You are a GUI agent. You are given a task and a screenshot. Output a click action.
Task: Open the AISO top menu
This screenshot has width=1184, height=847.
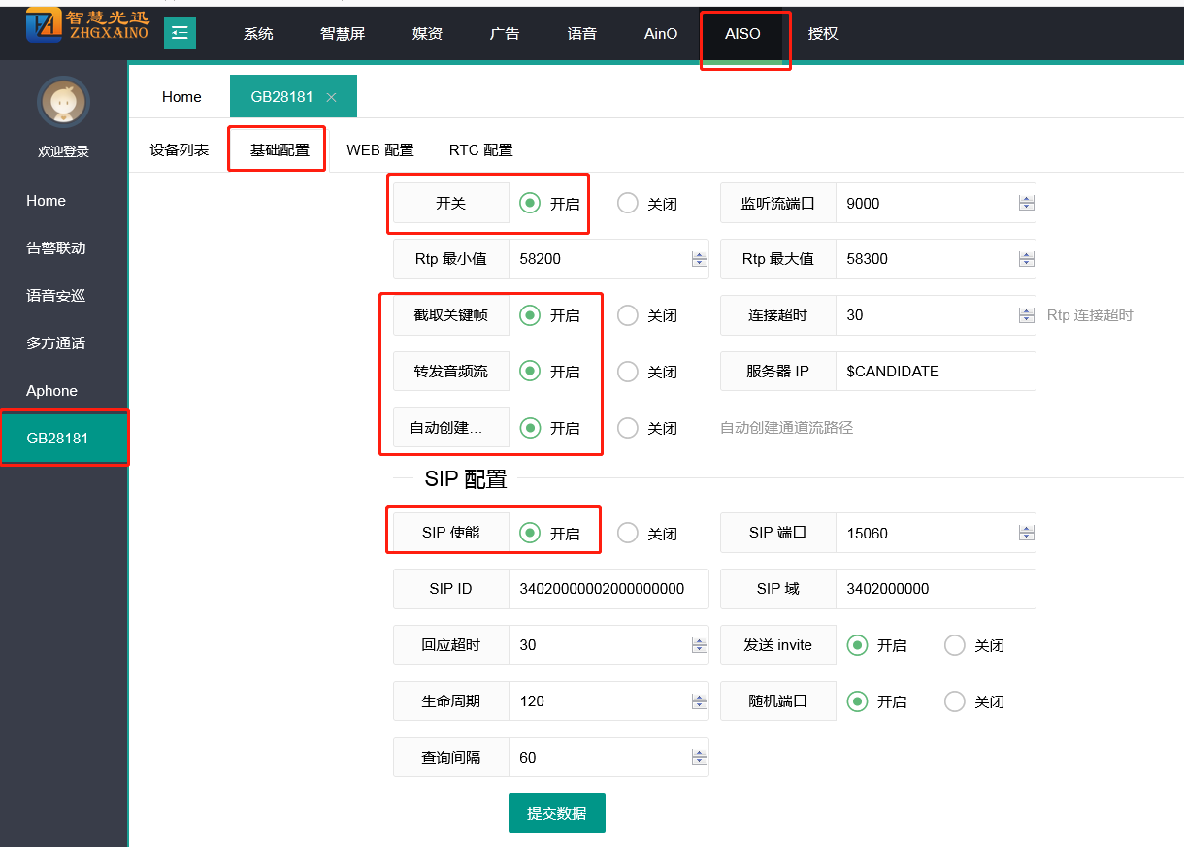[x=742, y=34]
